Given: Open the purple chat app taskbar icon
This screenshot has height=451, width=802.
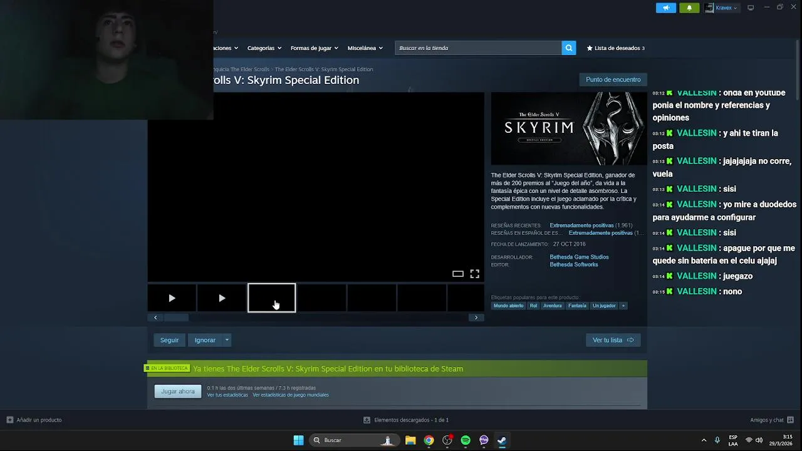Looking at the screenshot, I should click(484, 440).
